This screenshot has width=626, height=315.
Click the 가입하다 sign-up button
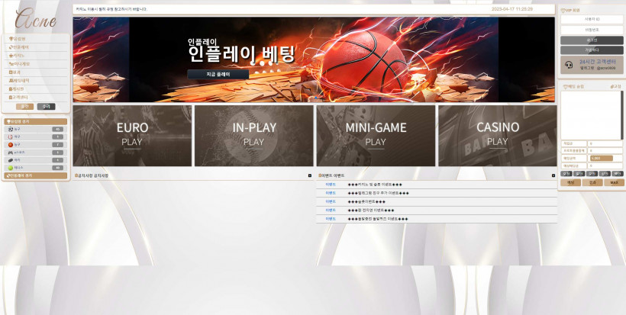pos(592,50)
